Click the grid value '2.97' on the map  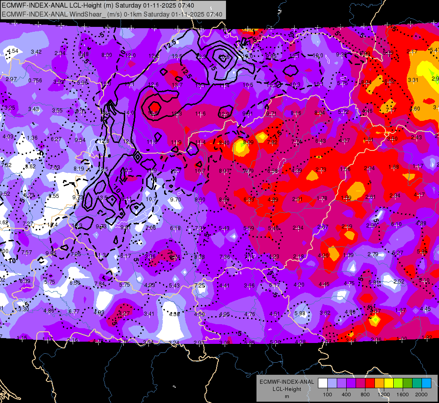(11, 79)
